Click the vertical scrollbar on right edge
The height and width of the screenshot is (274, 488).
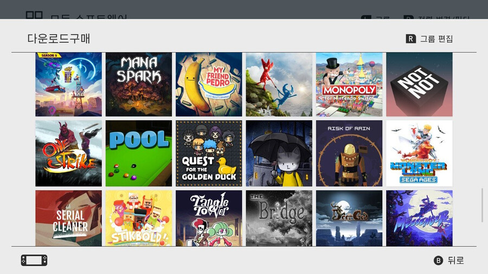click(x=481, y=205)
